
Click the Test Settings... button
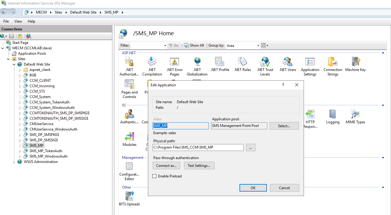[199, 165]
